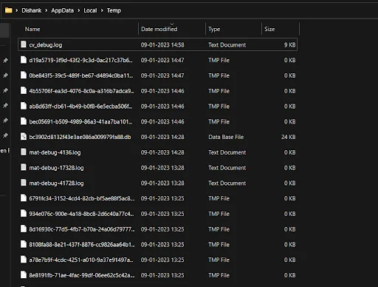This screenshot has height=287, width=378.
Task: Click the icon of file bec05691-b509
Action: (x=24, y=121)
